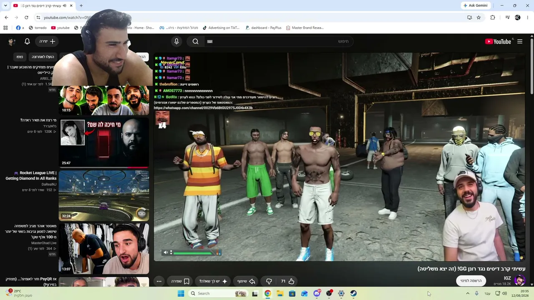534x300 pixels.
Task: Open the IGZ channel avatar
Action: point(519,280)
